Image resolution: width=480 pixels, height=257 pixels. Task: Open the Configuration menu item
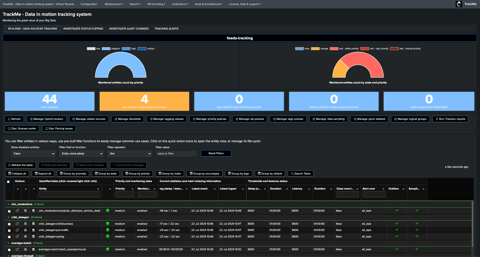pyautogui.click(x=89, y=4)
